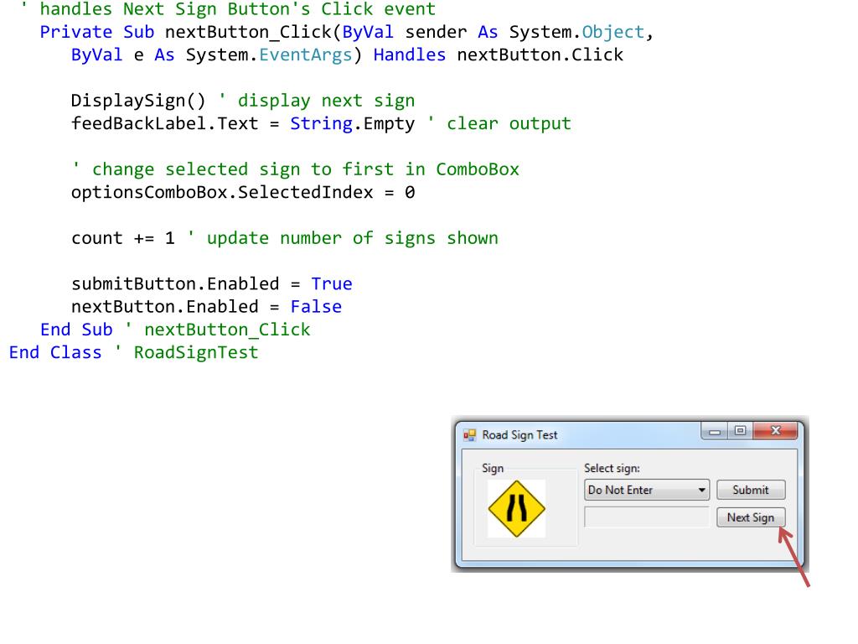
Task: Click the Sign group box label
Action: coord(493,468)
